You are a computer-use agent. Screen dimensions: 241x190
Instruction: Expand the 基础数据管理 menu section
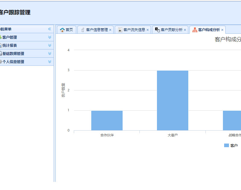click(50, 54)
